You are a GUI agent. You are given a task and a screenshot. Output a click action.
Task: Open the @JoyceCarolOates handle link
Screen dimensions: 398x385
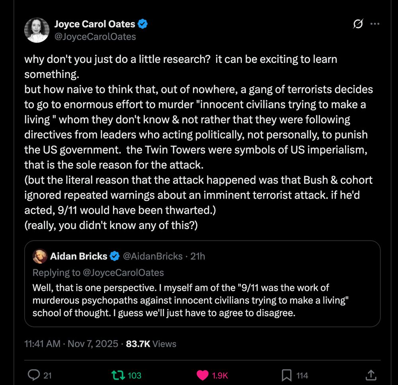click(x=95, y=37)
